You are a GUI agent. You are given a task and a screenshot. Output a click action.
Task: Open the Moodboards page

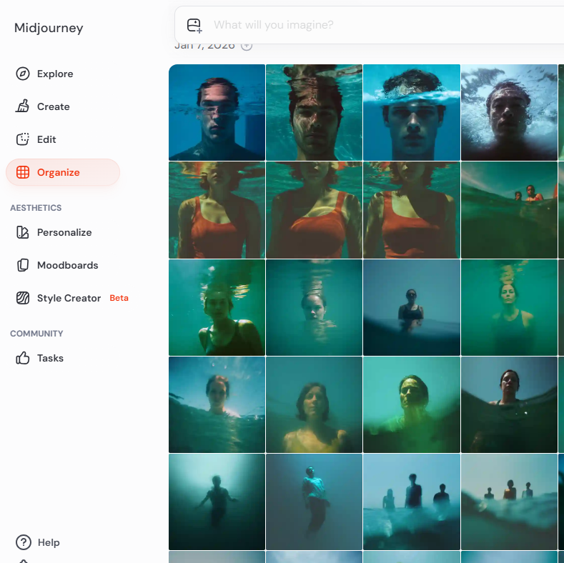(68, 265)
